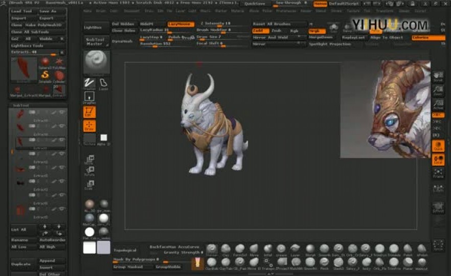Image resolution: width=451 pixels, height=276 pixels.
Task: Adjust the Draw Size slider
Action: pos(222,37)
